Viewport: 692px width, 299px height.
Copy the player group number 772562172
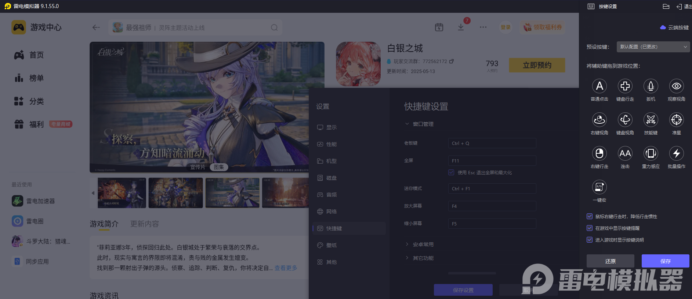[452, 61]
